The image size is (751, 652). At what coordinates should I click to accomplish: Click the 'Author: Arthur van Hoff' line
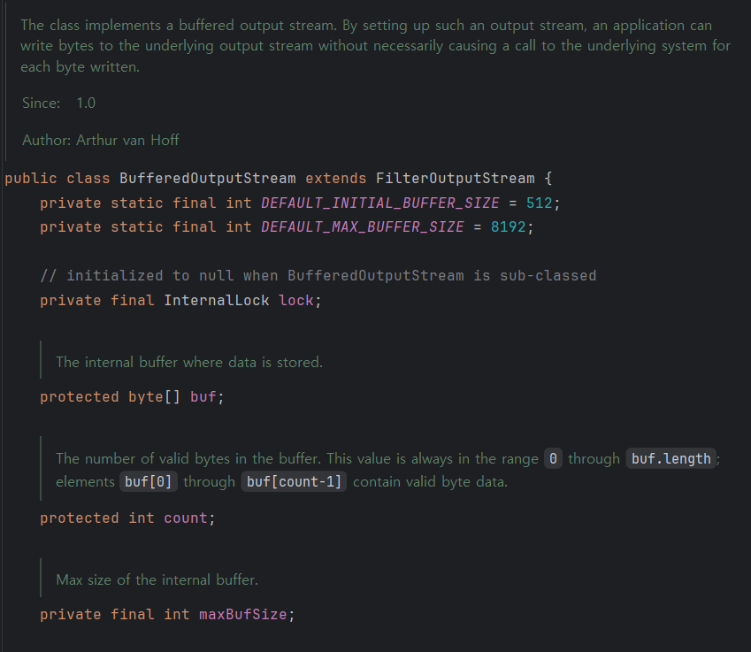101,140
